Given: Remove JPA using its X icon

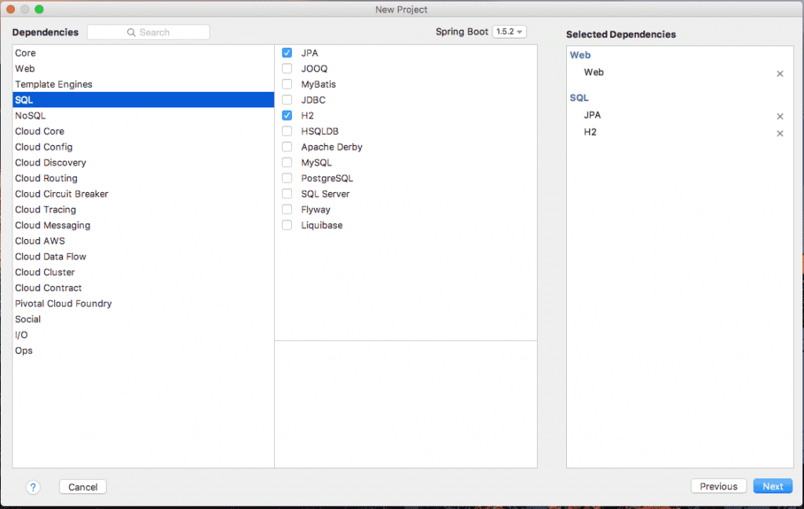Looking at the screenshot, I should (x=780, y=117).
